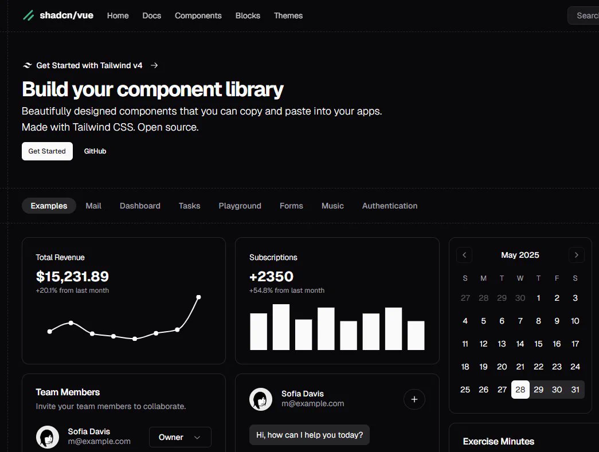The image size is (599, 452).
Task: Click the May 2025 calendar title
Action: coord(520,255)
